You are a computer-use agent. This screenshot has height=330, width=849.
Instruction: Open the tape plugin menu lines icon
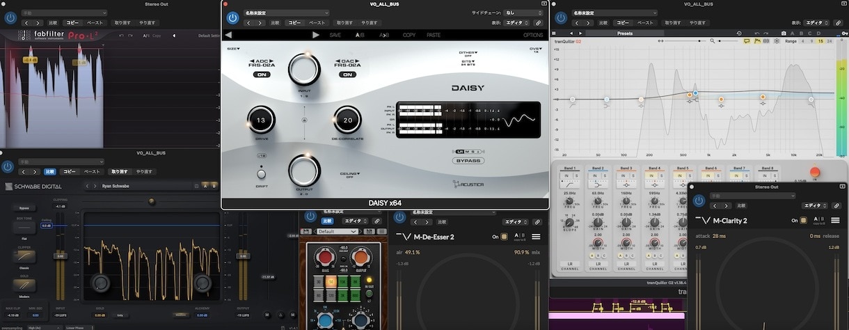[382, 230]
